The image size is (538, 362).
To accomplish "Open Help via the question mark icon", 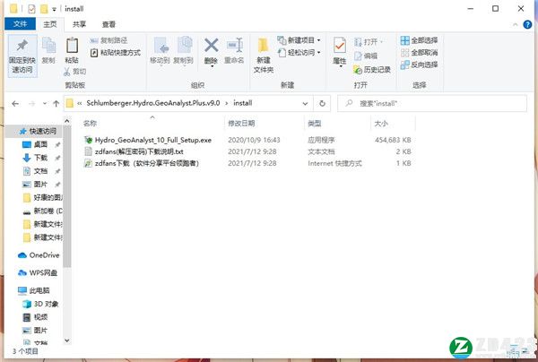I will tap(527, 24).
